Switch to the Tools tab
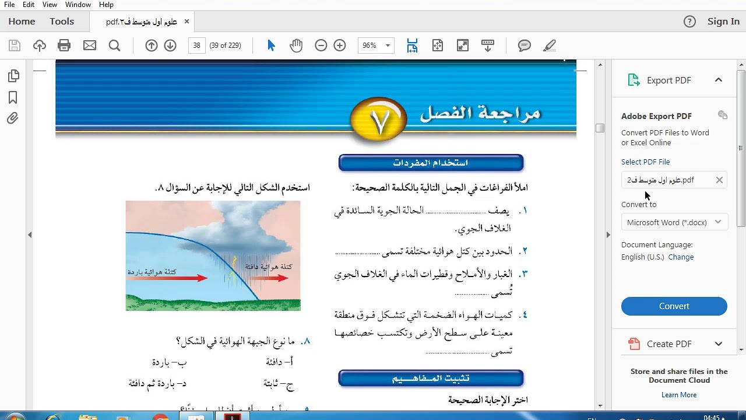The image size is (746, 420). pos(62,22)
